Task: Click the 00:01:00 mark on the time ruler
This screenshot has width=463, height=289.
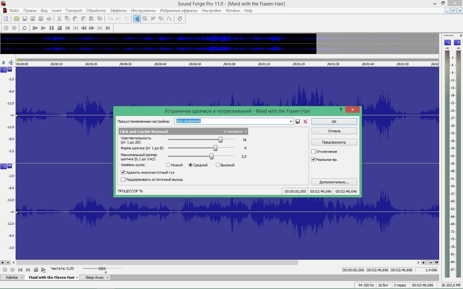Action: 229,64
